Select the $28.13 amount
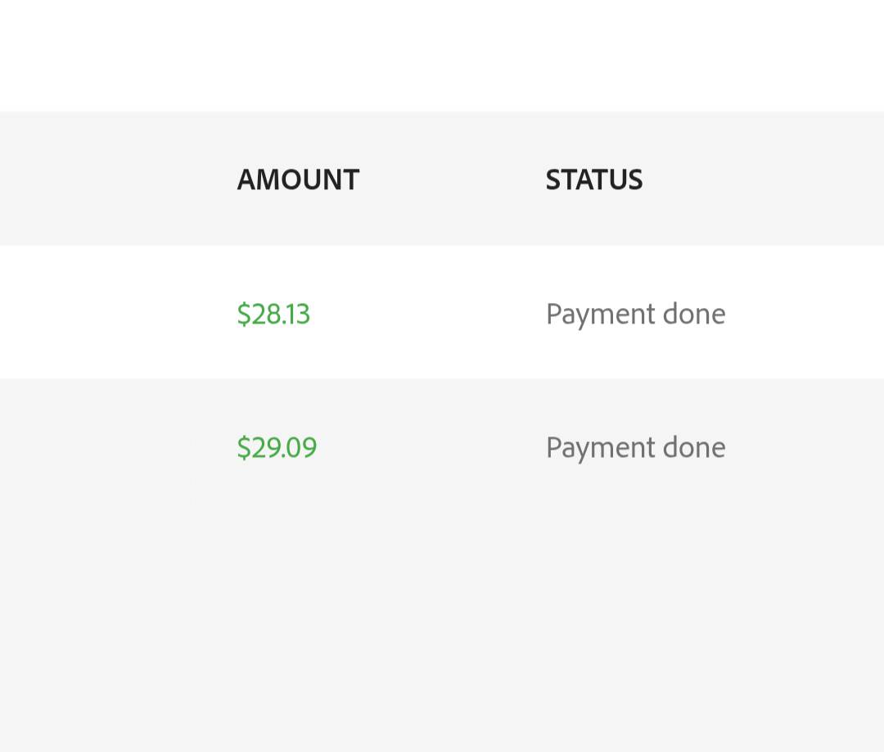 click(x=273, y=314)
